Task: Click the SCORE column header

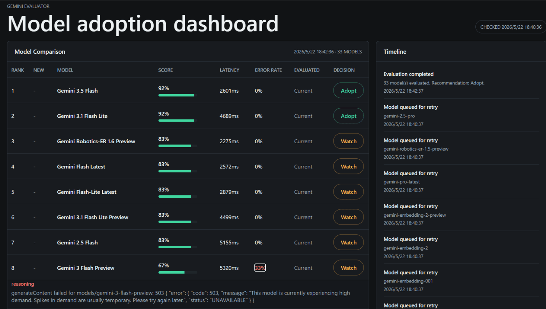Action: click(x=165, y=70)
